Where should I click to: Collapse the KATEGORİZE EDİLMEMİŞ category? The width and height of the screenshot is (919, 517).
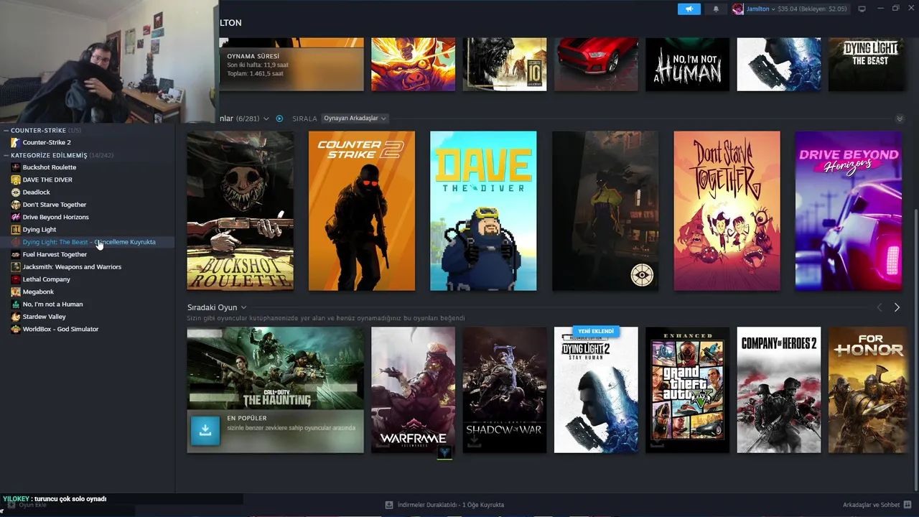point(6,155)
